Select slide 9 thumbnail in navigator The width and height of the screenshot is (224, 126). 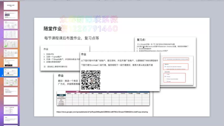(x=11, y=82)
